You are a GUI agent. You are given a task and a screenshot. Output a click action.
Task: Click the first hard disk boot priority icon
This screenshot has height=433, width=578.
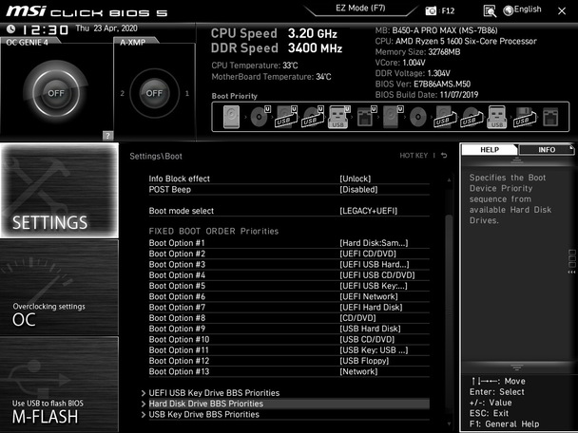[x=232, y=117]
